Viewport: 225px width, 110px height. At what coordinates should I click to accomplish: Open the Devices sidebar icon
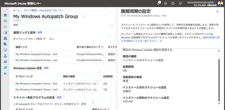click(x=5, y=32)
